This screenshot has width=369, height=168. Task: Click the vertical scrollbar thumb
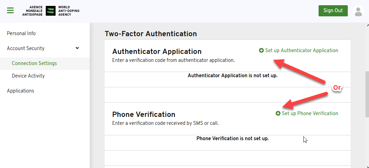pos(367,94)
